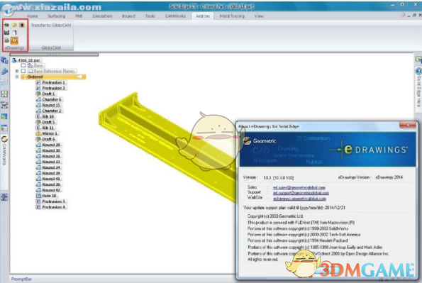Image resolution: width=422 pixels, height=283 pixels.
Task: Open the CAMWorks sidebar panel icon
Action: click(4, 139)
